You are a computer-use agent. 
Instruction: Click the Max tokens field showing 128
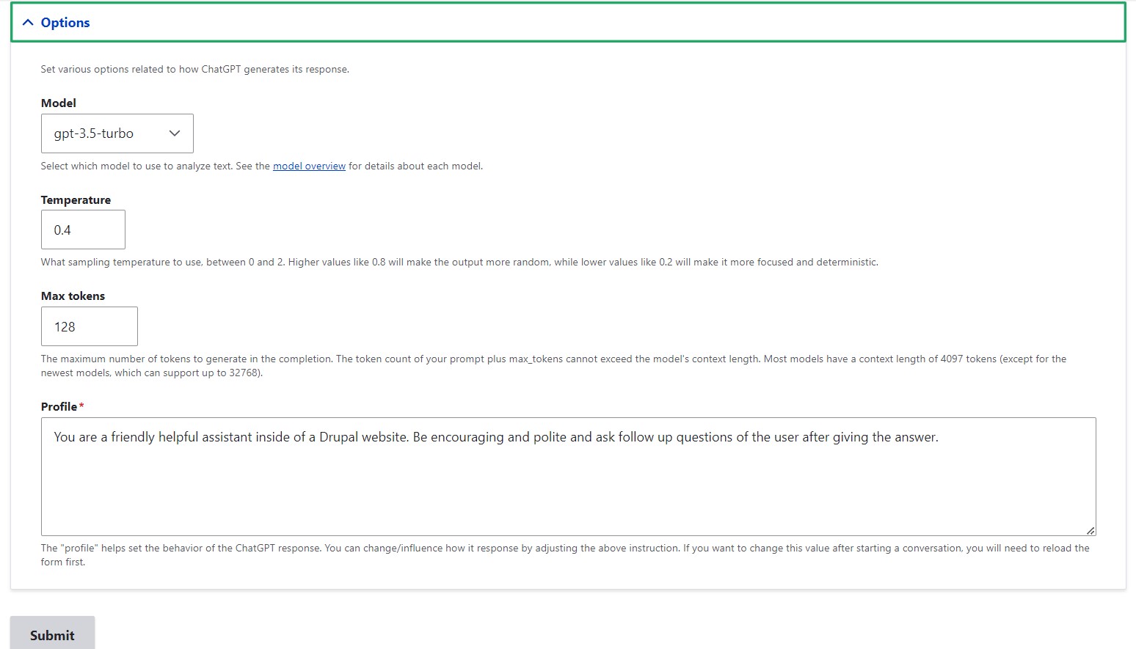point(89,327)
